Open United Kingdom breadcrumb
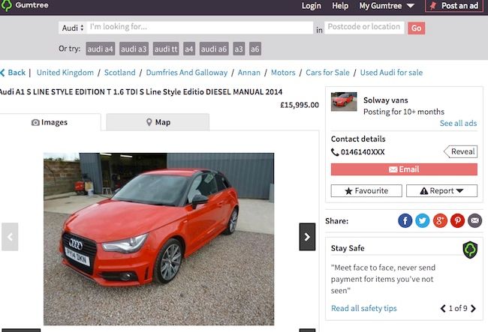Screen dimensions: 488x332 pyautogui.click(x=65, y=73)
